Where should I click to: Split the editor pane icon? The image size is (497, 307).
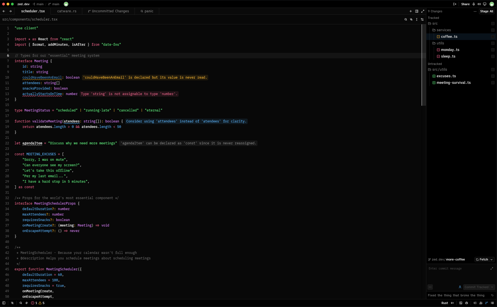coord(417,11)
